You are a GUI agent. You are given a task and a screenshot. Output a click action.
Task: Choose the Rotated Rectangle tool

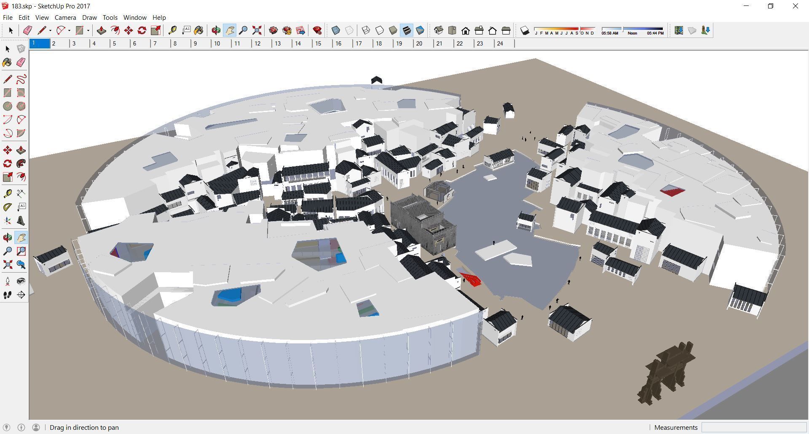click(21, 93)
